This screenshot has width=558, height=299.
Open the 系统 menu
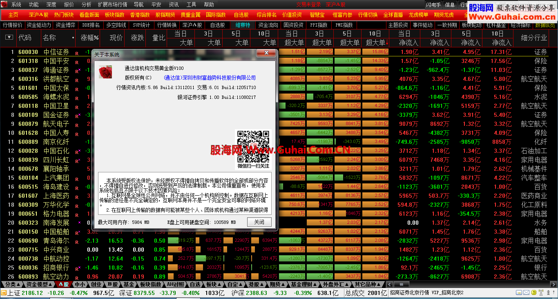pyautogui.click(x=16, y=4)
